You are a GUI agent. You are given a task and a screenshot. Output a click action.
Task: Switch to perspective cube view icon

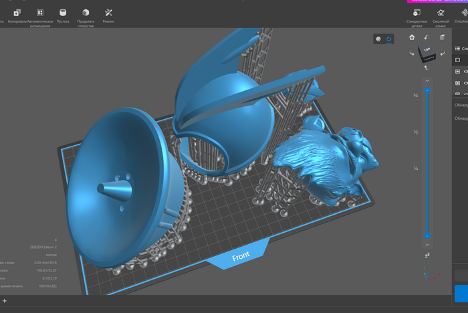point(441,37)
